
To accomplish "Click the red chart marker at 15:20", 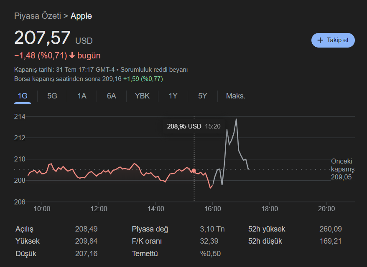I will click(194, 171).
